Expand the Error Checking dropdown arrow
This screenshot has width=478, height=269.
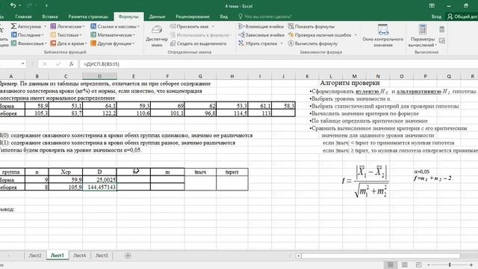coord(356,35)
